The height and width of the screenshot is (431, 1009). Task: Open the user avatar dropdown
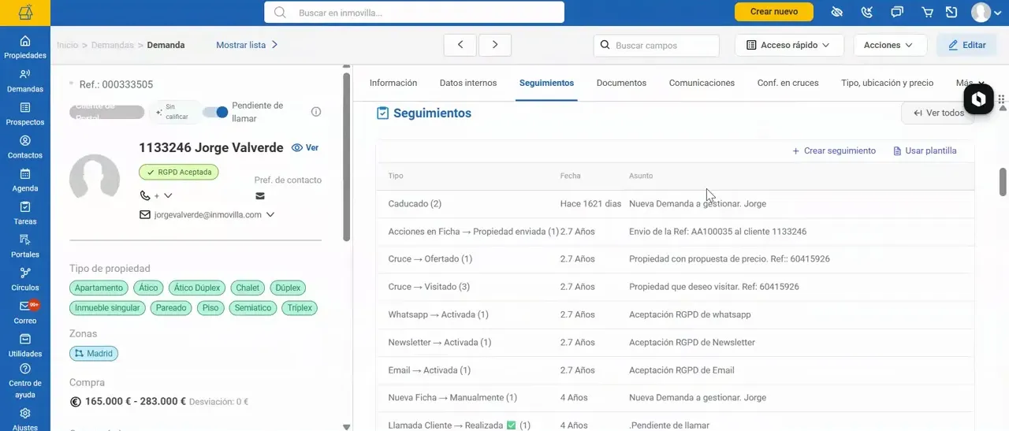point(986,12)
